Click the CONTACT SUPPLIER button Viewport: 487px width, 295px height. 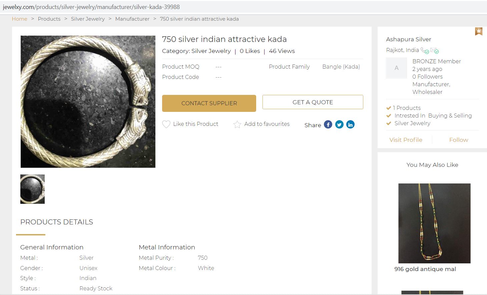(209, 103)
